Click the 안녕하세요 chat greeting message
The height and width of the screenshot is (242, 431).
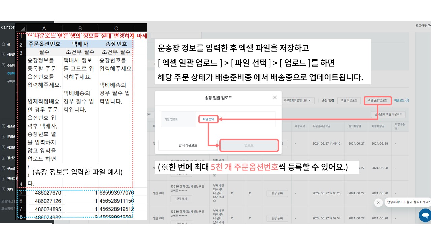click(408, 202)
